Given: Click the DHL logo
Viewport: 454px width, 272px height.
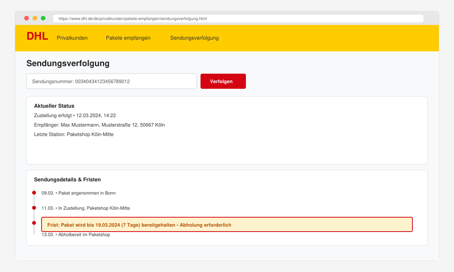Looking at the screenshot, I should [x=37, y=36].
